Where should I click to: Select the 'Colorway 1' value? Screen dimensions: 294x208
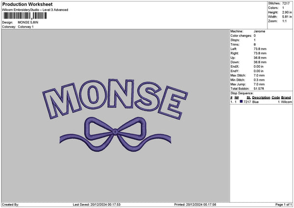(25, 27)
